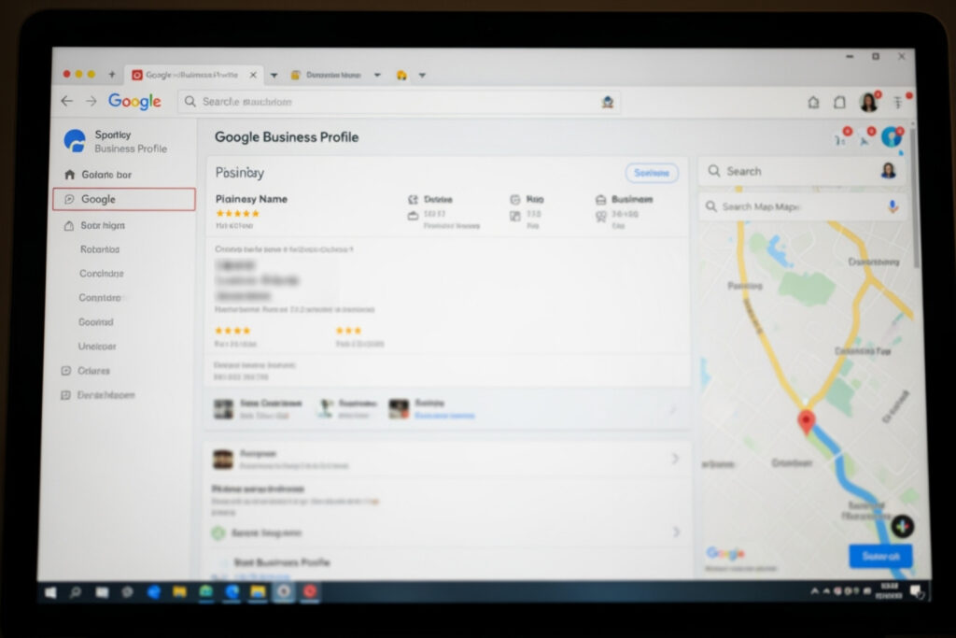Expand the chevron on second lower card row
This screenshot has width=956, height=638.
676,532
